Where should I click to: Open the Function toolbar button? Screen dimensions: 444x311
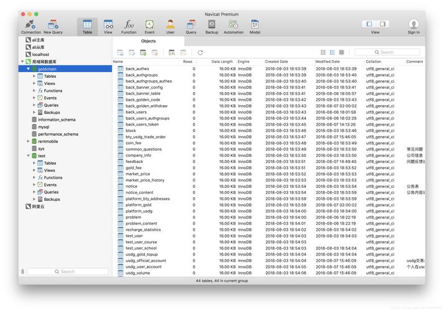[129, 27]
